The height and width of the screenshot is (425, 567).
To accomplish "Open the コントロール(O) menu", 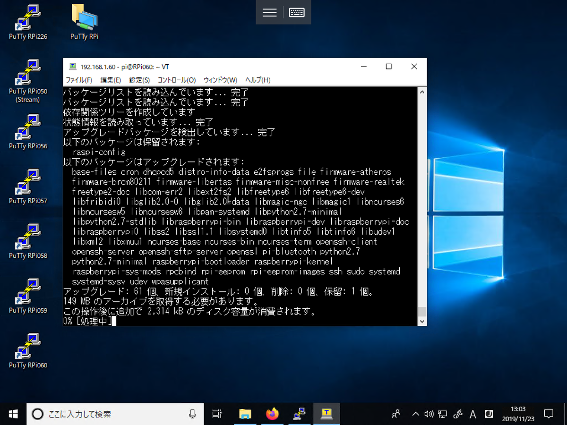I will (x=177, y=80).
